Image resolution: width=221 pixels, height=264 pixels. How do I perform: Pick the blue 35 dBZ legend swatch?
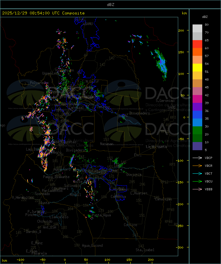(197, 115)
